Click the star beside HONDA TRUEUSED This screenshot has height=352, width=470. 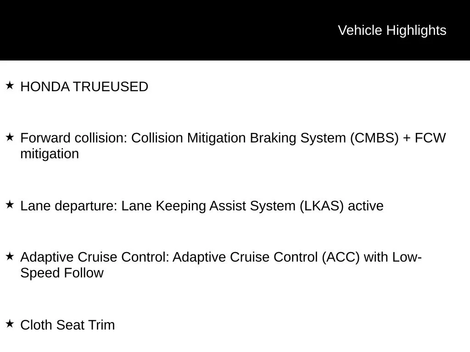click(10, 85)
